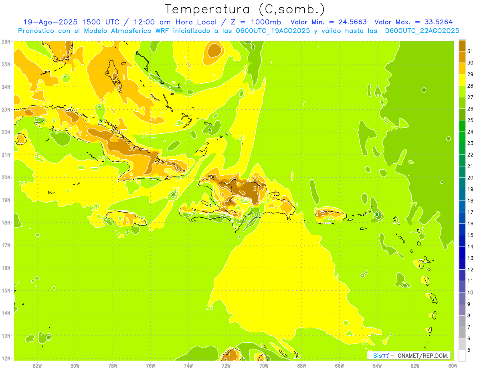Click the color scale tick label "15"
This screenshot has height=371, width=481.
pyautogui.click(x=471, y=235)
